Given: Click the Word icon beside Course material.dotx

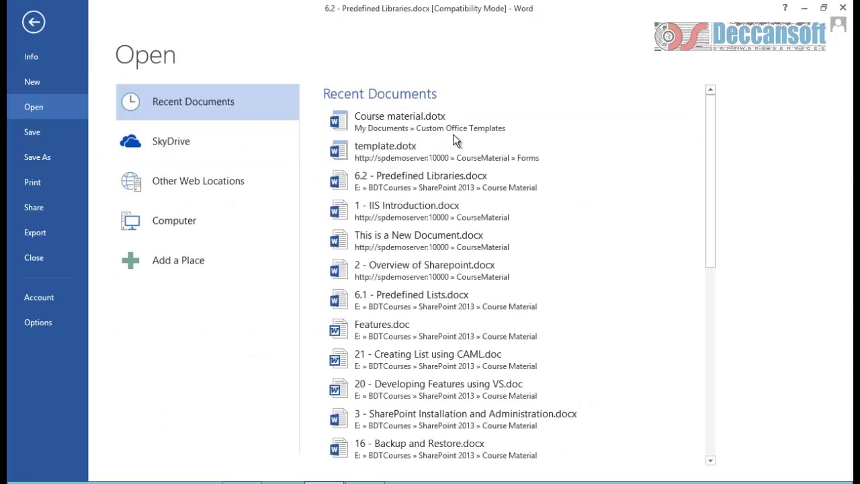Looking at the screenshot, I should pyautogui.click(x=339, y=121).
